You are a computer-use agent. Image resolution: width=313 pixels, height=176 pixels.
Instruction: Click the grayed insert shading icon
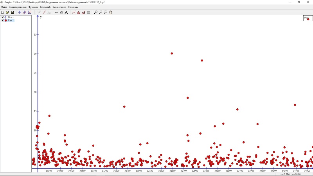click(49, 13)
